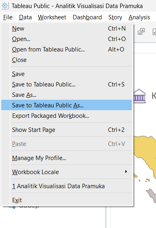Click the purple building icon on dashboard

pos(139,96)
